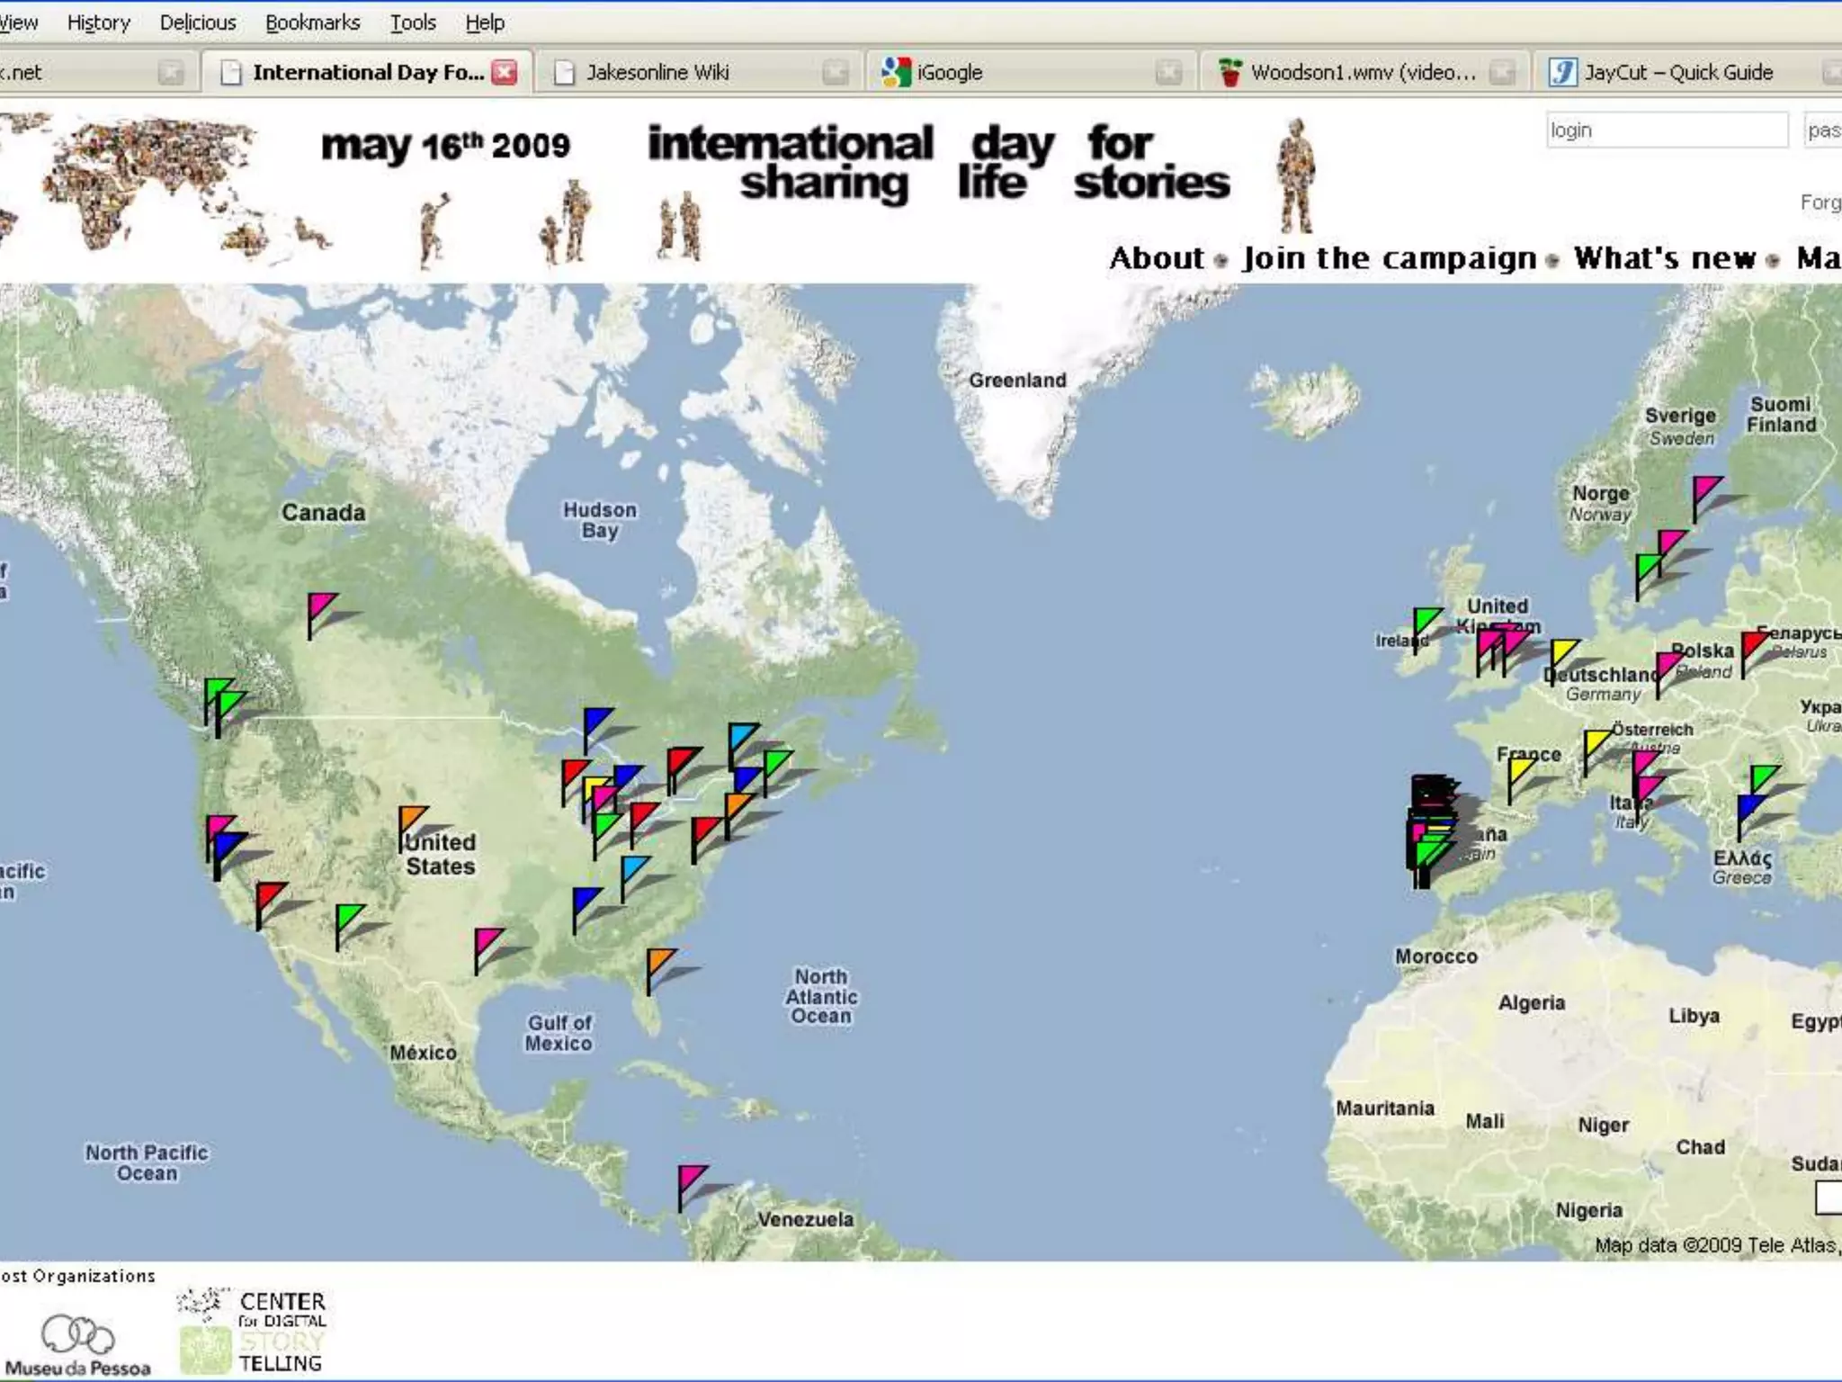This screenshot has height=1382, width=1842.
Task: Click the login input field
Action: tap(1666, 130)
